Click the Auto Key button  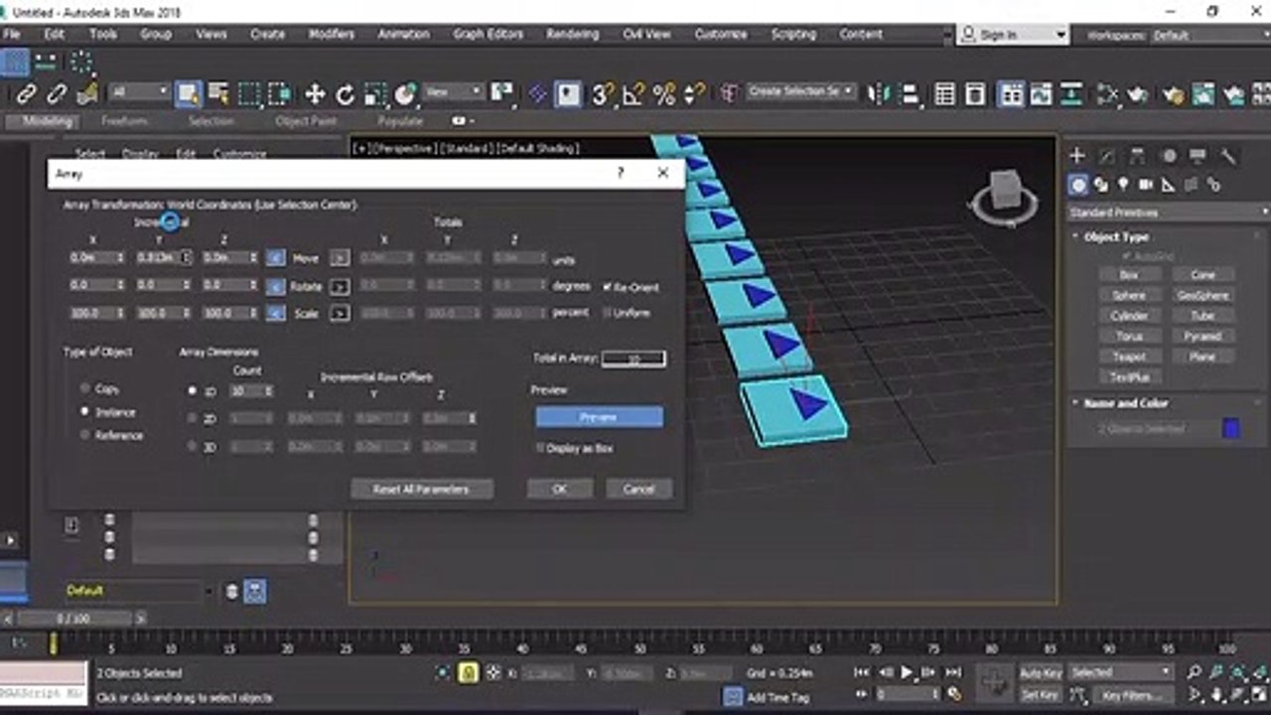1041,672
